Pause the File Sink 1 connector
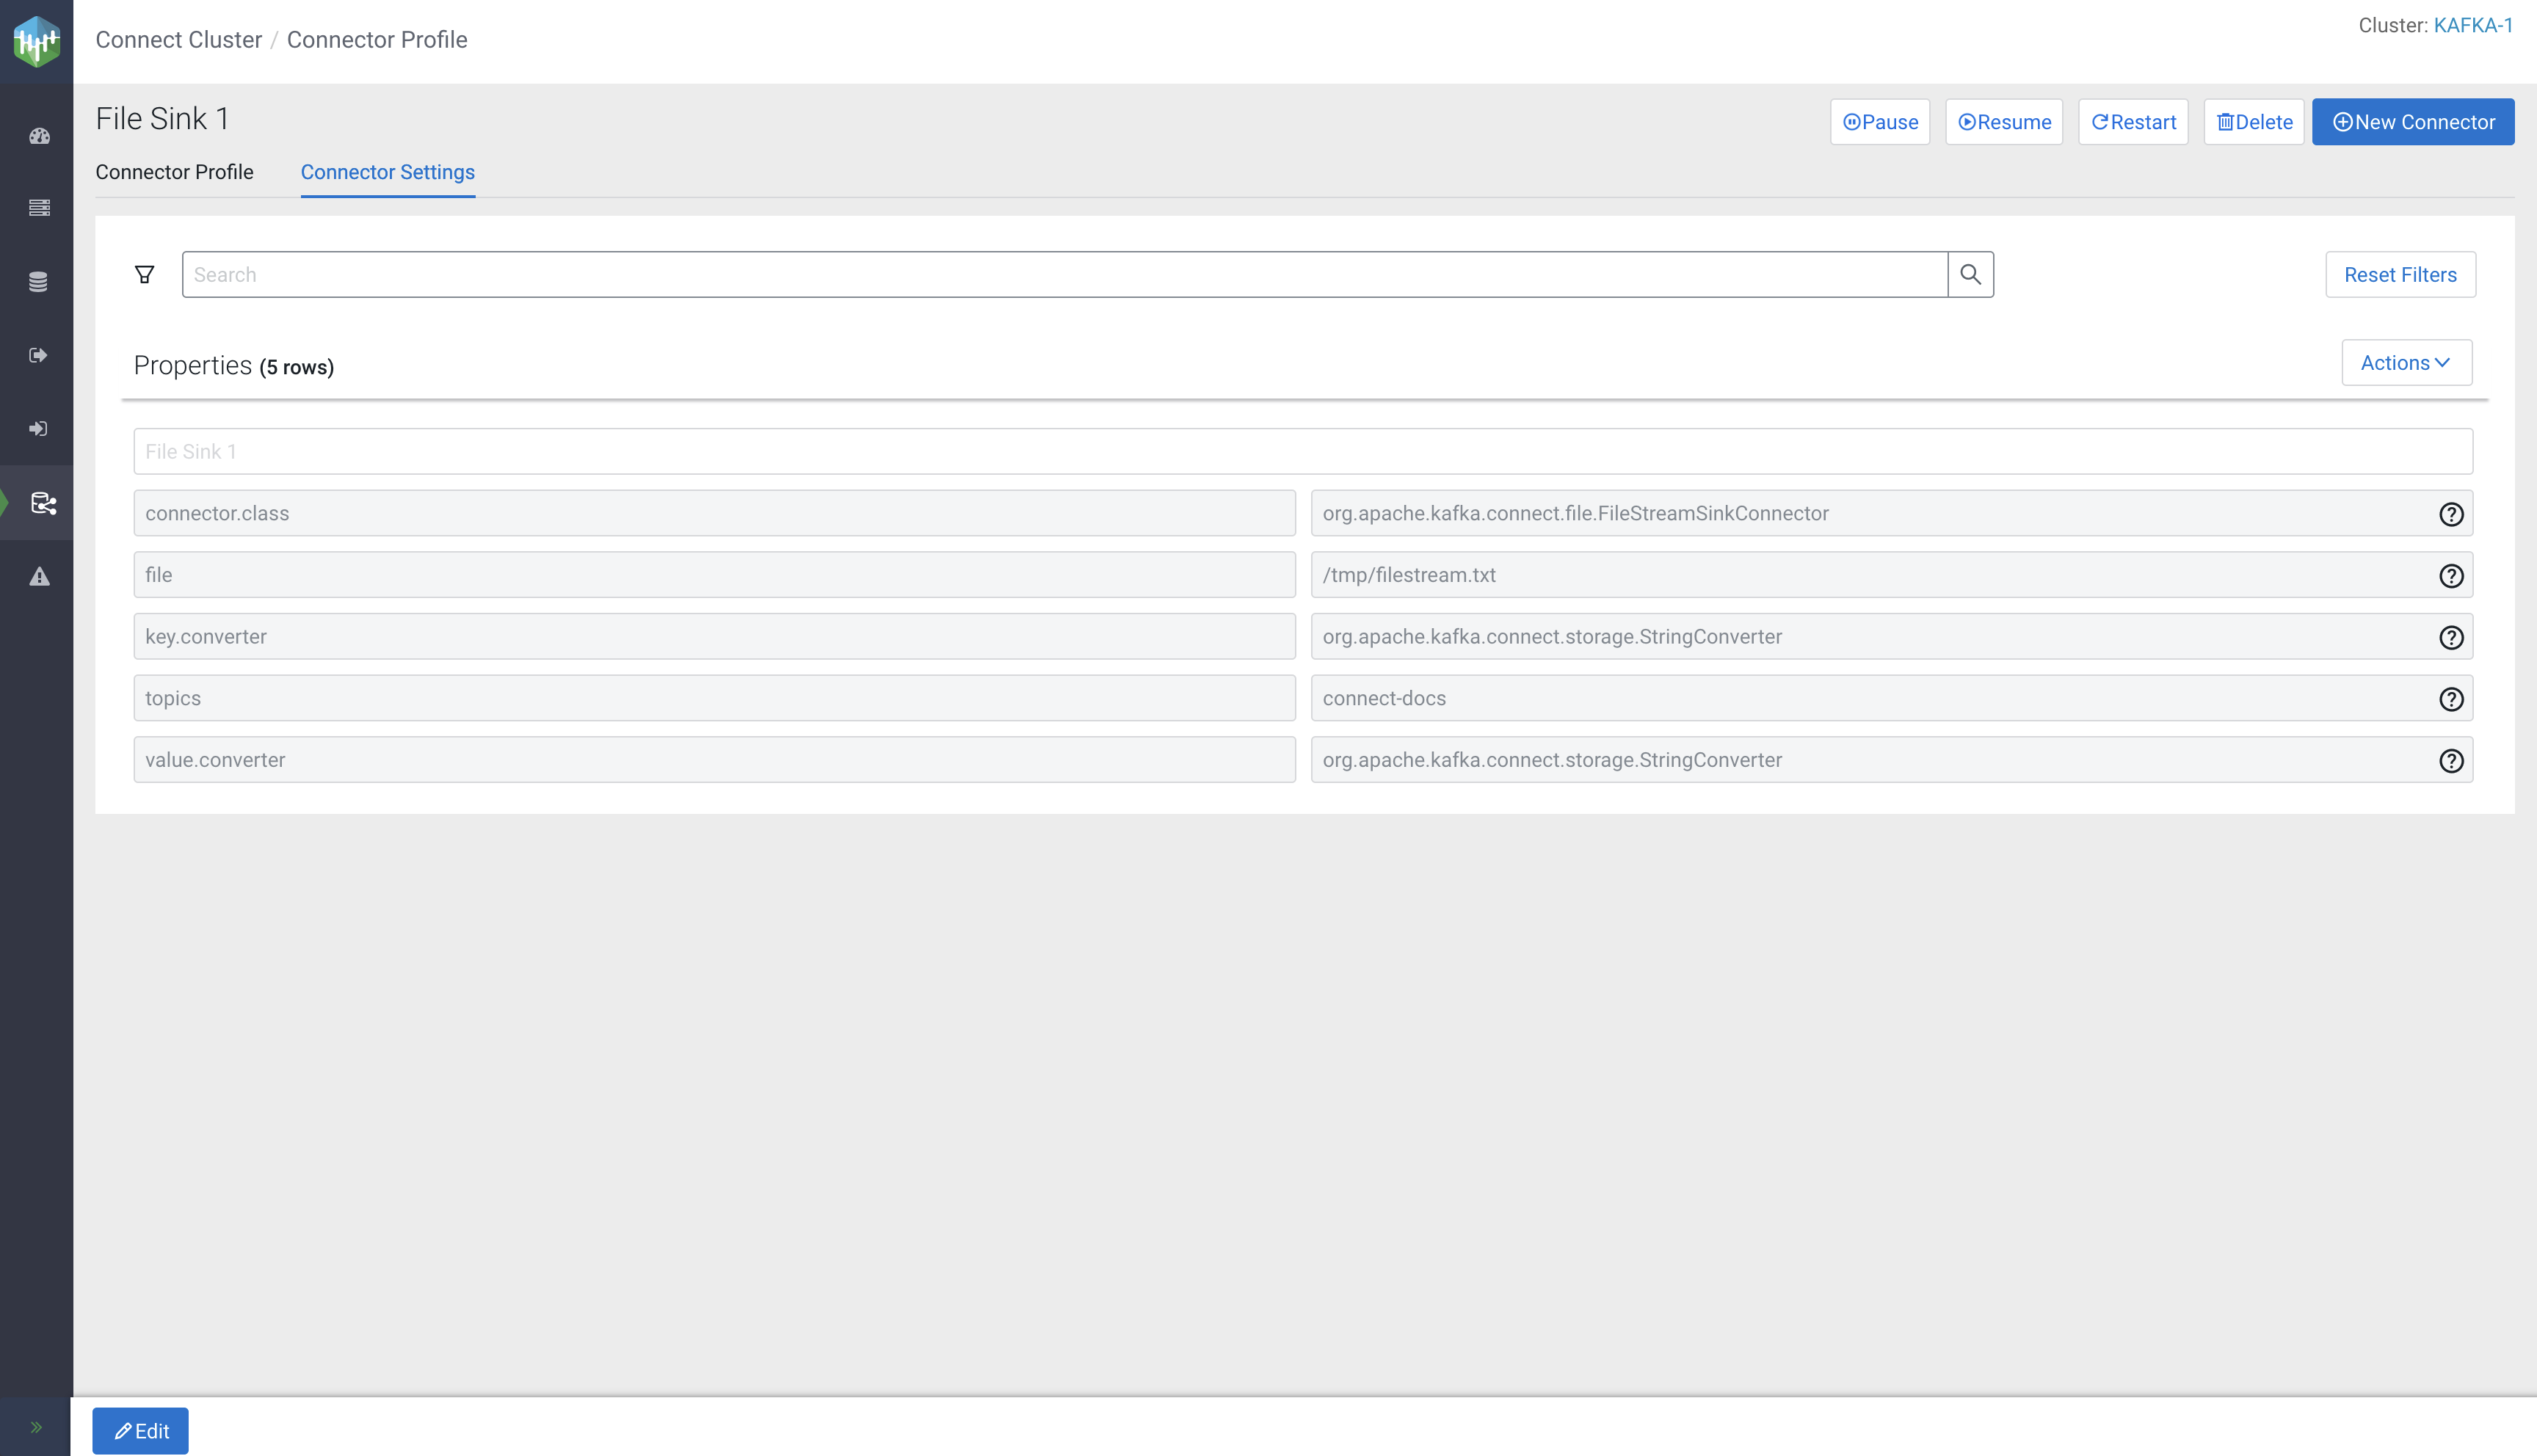Image resolution: width=2537 pixels, height=1456 pixels. tap(1879, 122)
